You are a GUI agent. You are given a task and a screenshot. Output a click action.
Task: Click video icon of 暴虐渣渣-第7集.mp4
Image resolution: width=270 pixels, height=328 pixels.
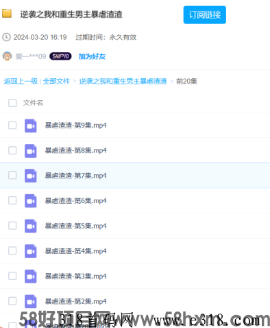(x=31, y=176)
